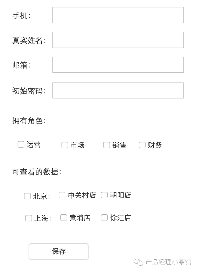This screenshot has height=272, width=198.
Task: Enable the 市场 role checkbox
Action: (x=65, y=145)
